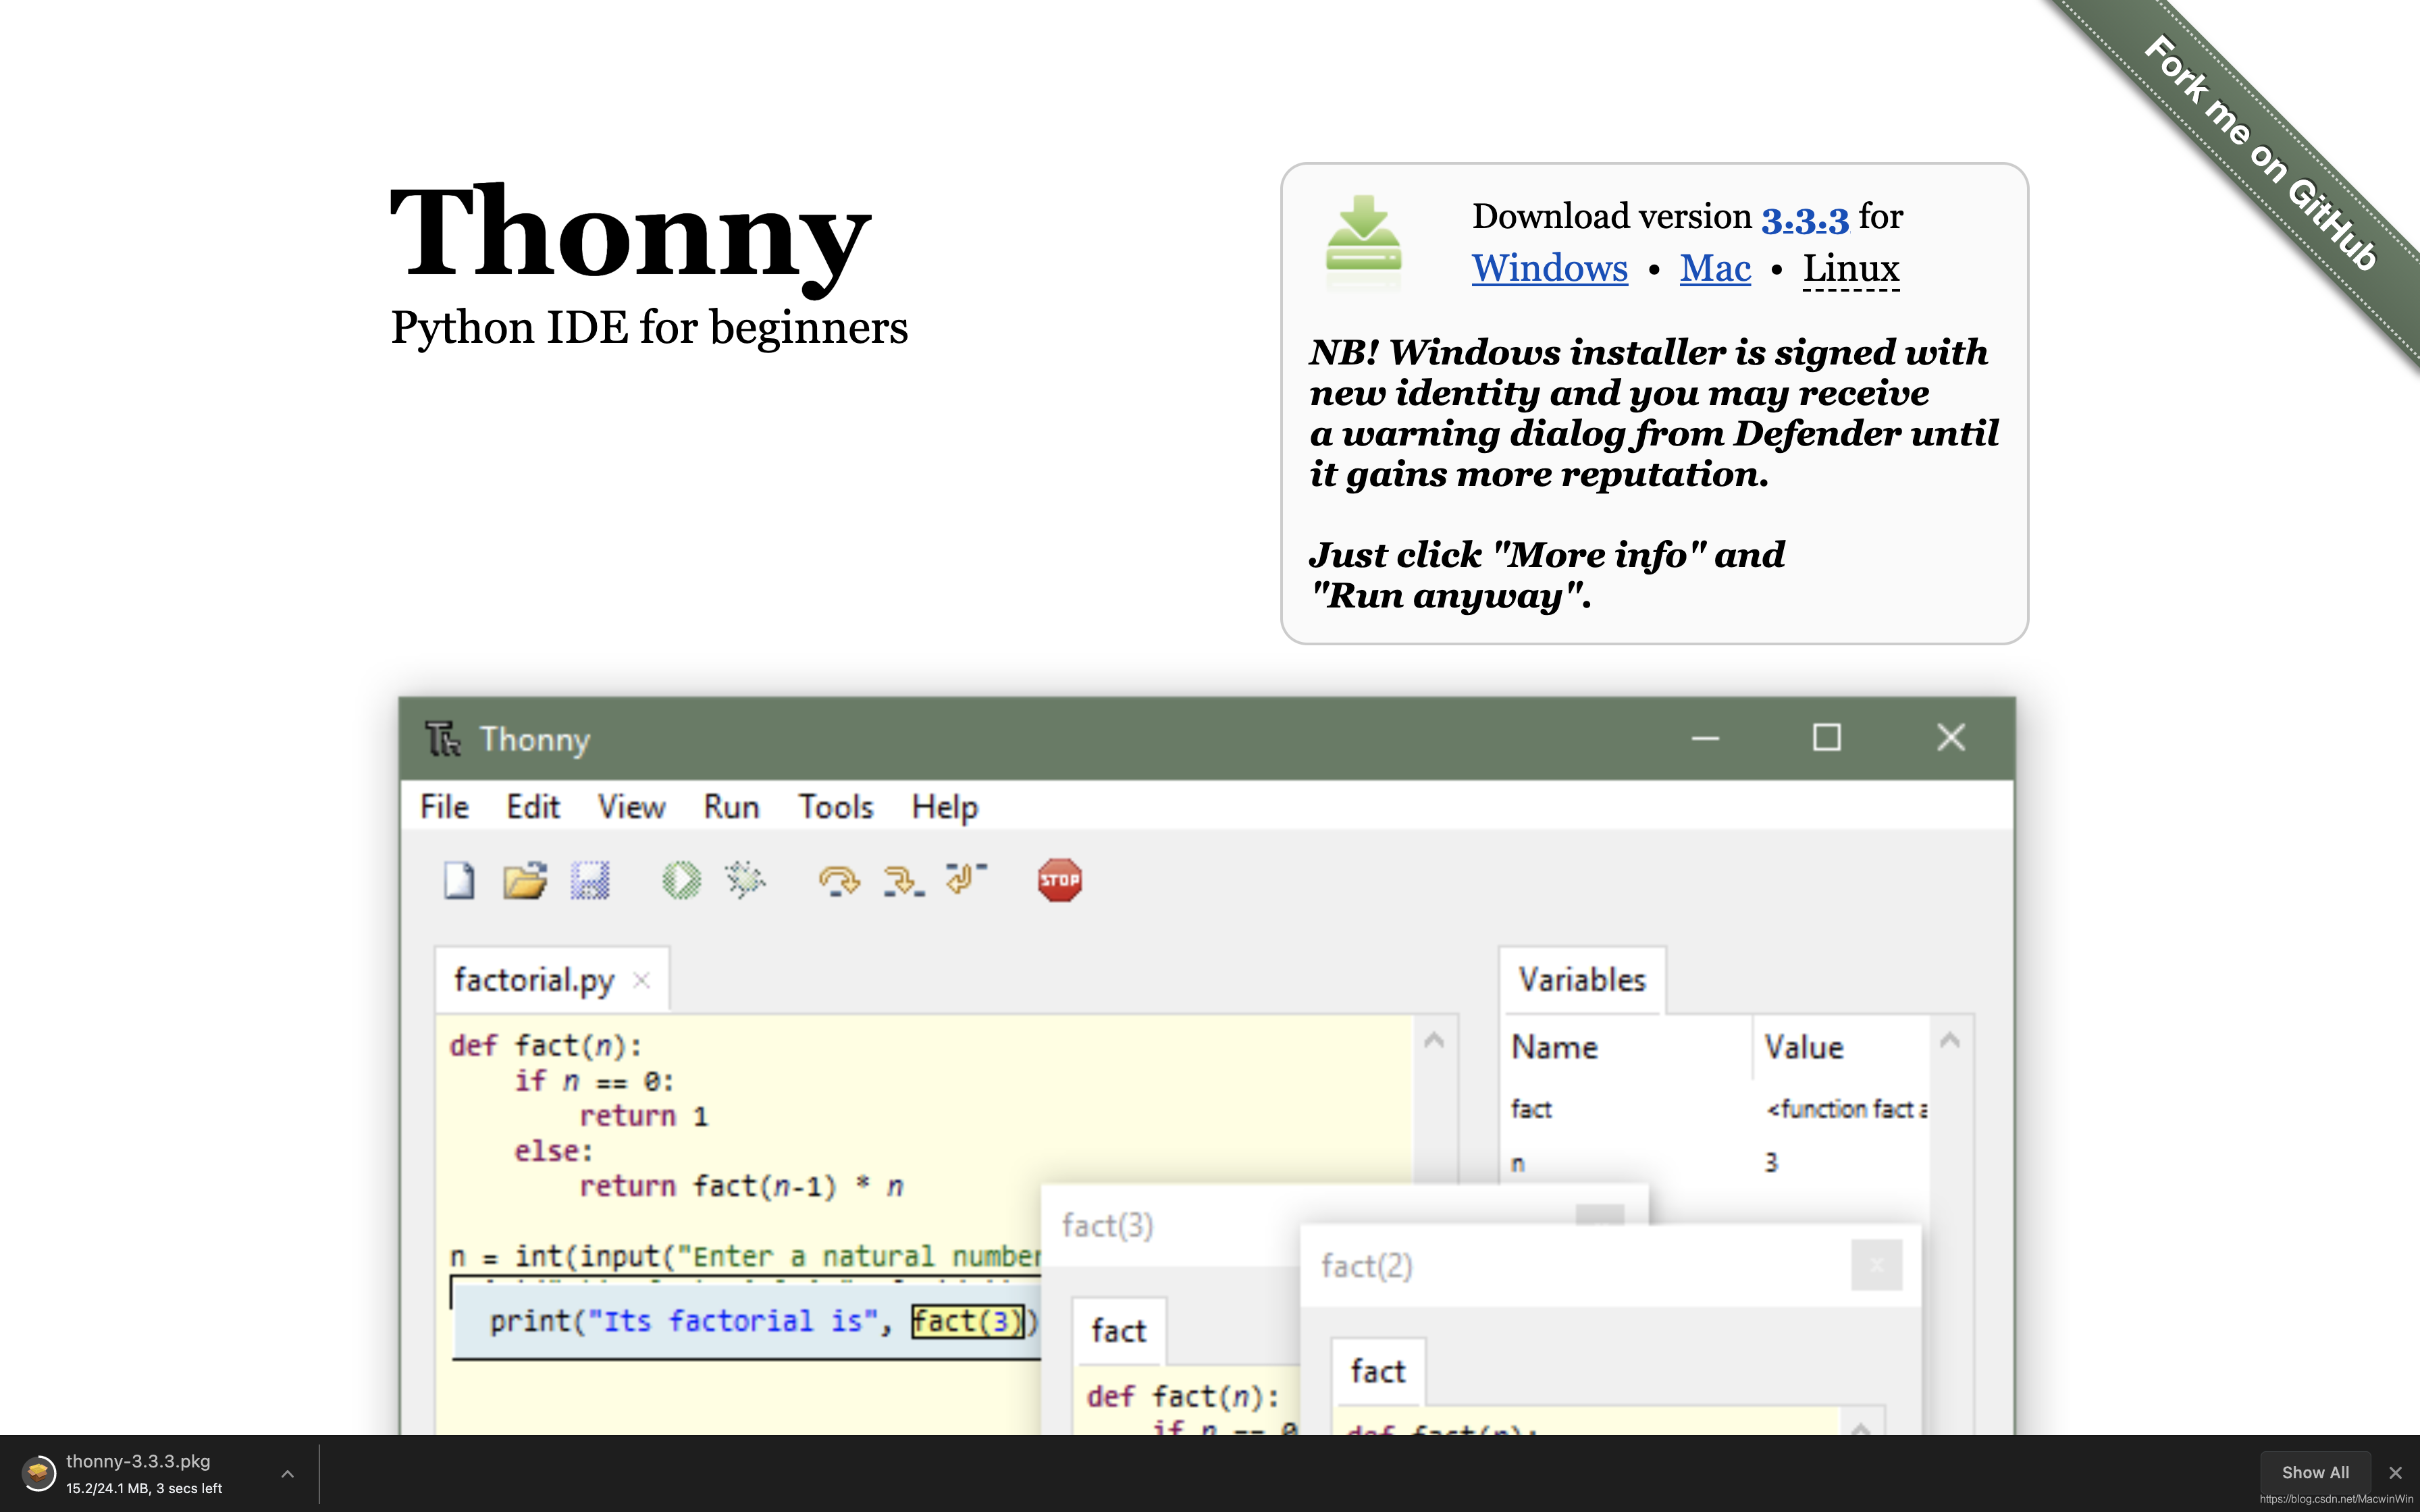Close the browser downloads bar
The image size is (2420, 1512).
[x=2395, y=1472]
